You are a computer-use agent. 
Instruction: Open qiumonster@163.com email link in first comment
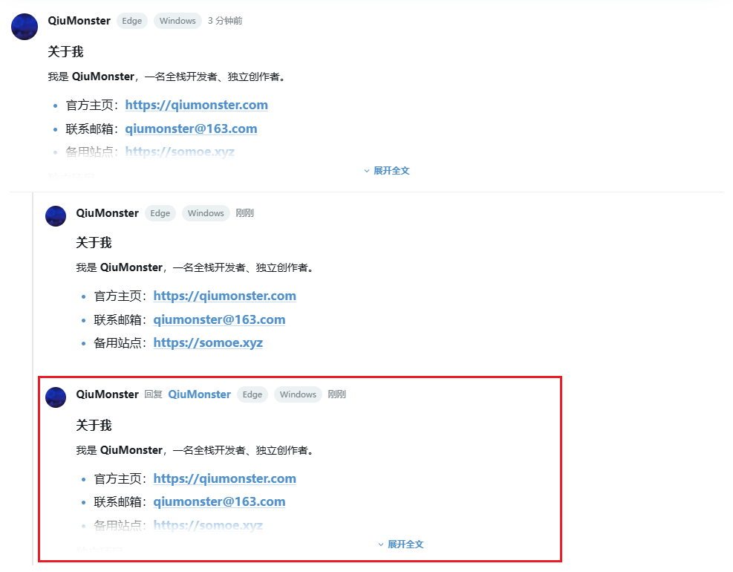[191, 129]
